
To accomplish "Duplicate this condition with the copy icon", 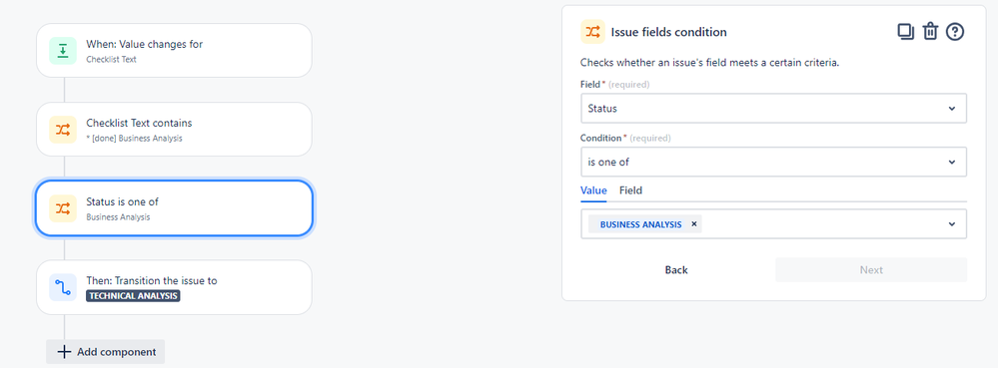I will tap(906, 32).
